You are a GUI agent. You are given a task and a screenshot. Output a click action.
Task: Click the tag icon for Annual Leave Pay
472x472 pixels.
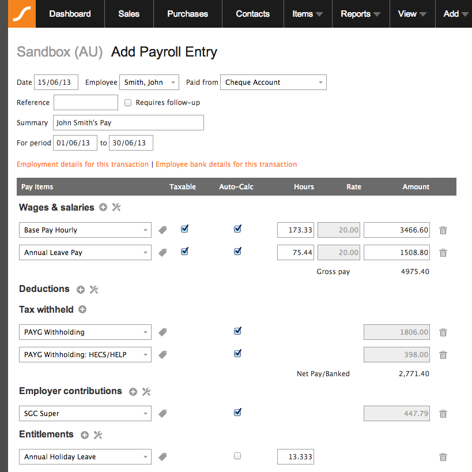(163, 253)
